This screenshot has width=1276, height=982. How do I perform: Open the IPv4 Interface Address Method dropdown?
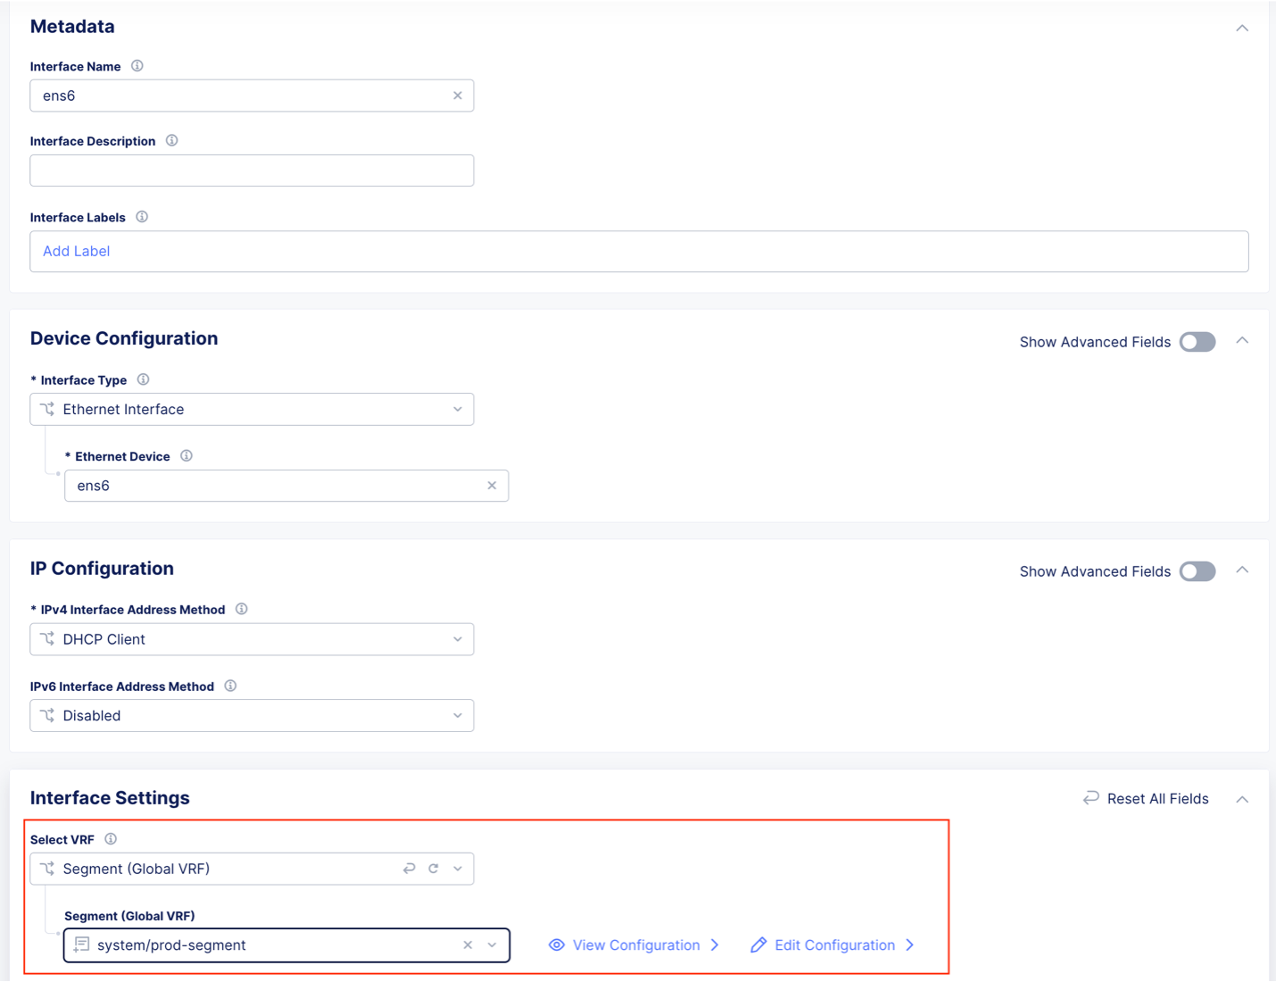[x=457, y=639]
